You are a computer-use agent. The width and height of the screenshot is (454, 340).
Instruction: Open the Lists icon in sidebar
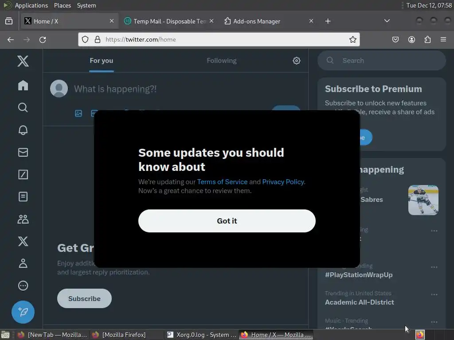pyautogui.click(x=23, y=197)
